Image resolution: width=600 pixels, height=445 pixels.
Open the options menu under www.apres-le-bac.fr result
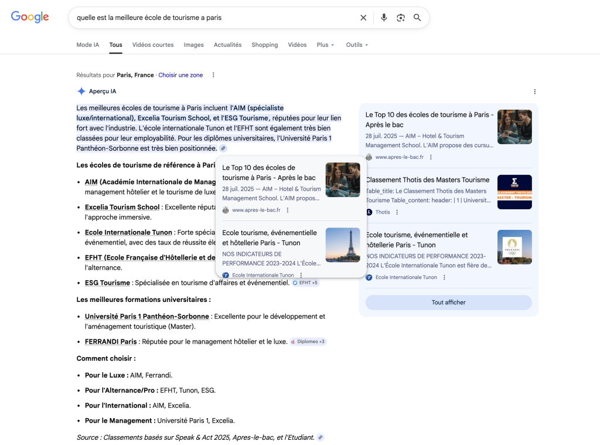pyautogui.click(x=288, y=210)
